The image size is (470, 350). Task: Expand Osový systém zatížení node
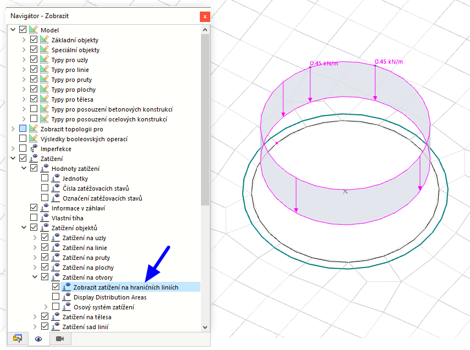pos(46,307)
